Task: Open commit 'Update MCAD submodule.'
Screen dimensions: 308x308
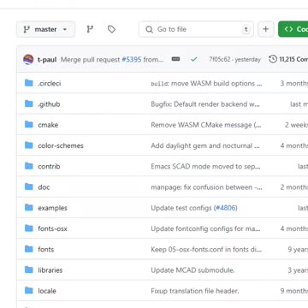Action: (192, 270)
